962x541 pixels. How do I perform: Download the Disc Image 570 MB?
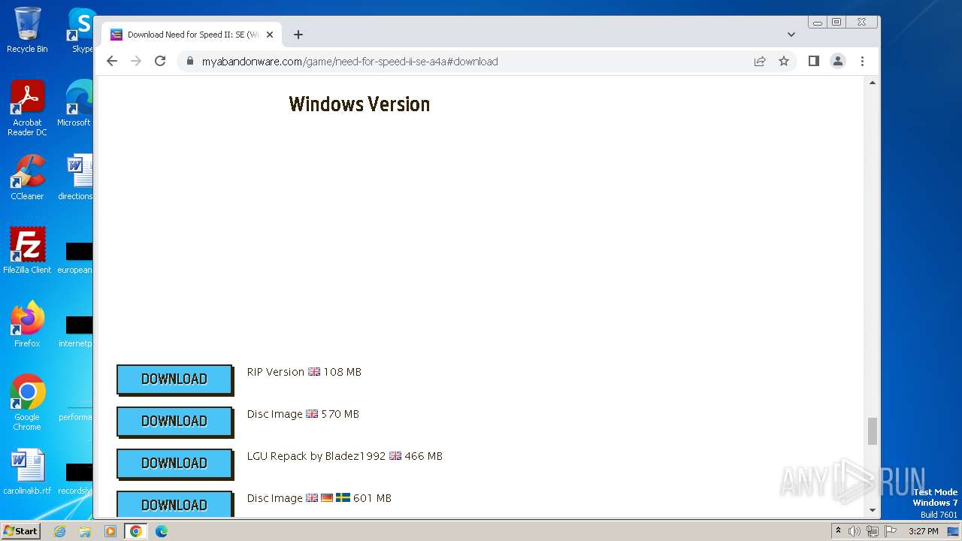[174, 422]
